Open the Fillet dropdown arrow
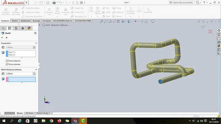Viewport: 221px width, 124px height. 91,17
